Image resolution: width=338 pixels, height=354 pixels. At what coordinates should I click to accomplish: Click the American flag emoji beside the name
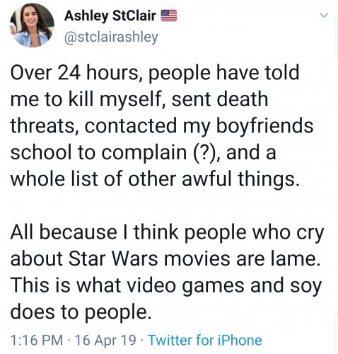(x=169, y=16)
